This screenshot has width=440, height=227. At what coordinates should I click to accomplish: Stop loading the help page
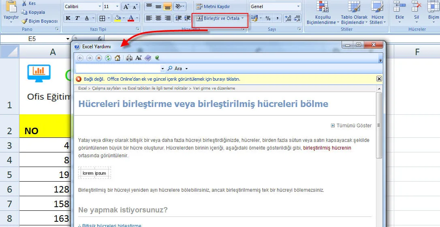coord(99,58)
